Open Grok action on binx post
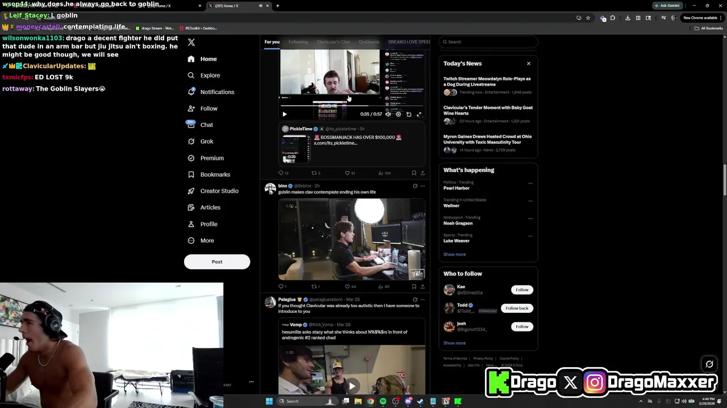727x408 pixels. tap(415, 186)
